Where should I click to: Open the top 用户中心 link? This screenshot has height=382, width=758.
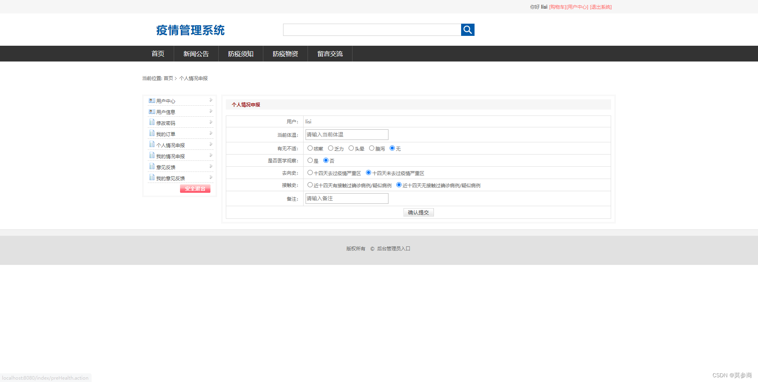click(x=577, y=7)
